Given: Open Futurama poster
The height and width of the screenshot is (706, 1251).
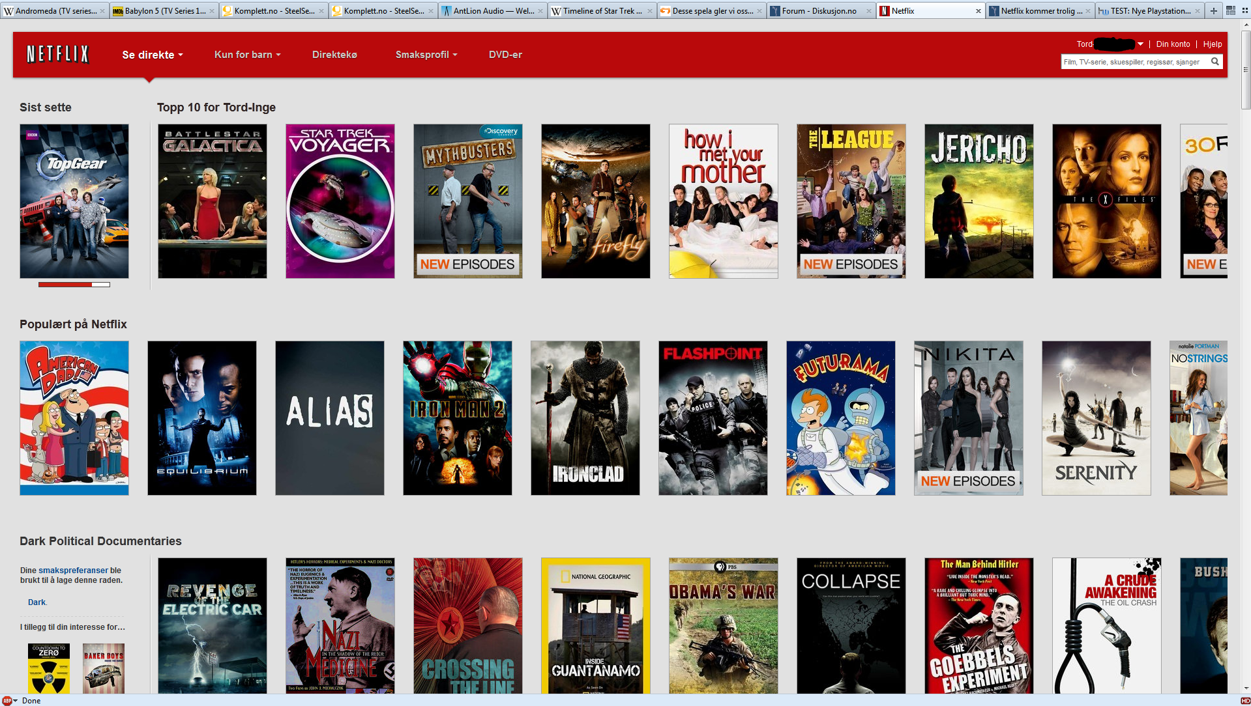Looking at the screenshot, I should [x=841, y=418].
